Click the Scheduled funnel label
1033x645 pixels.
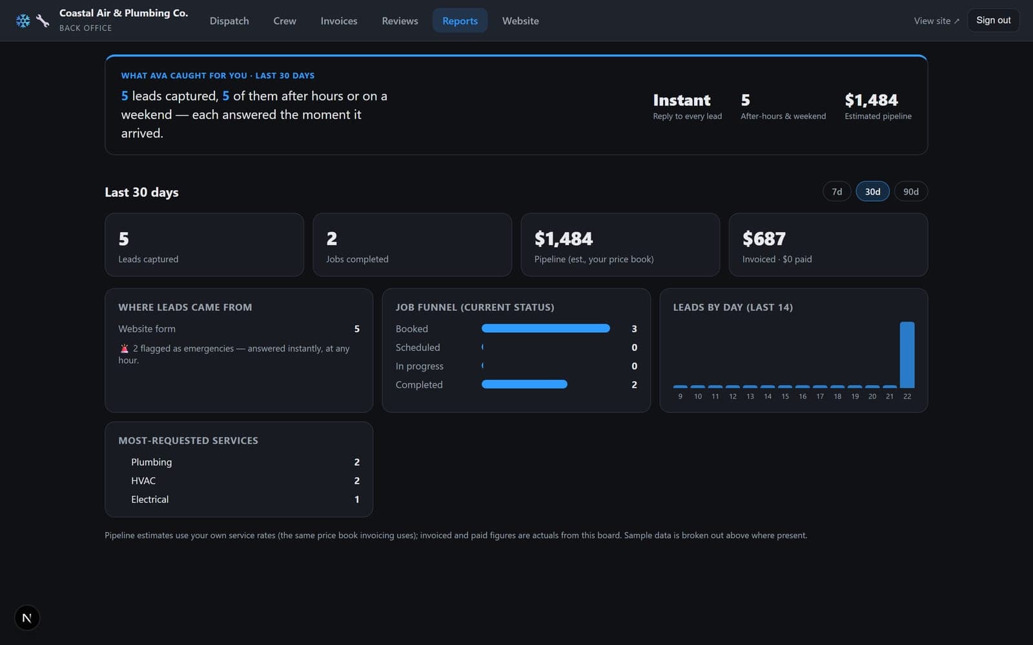click(x=418, y=347)
